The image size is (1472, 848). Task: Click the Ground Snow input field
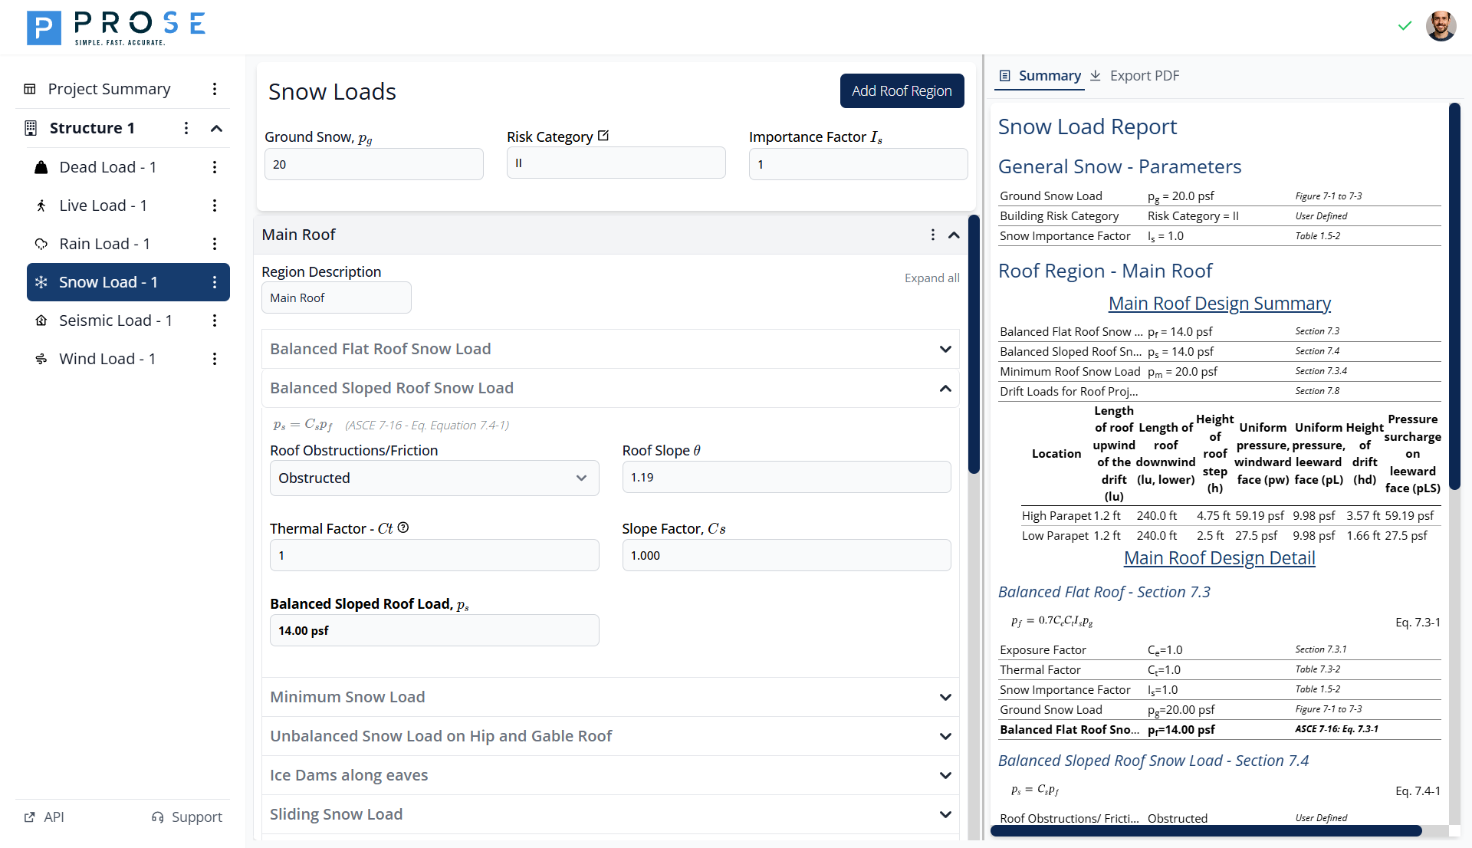click(x=373, y=164)
